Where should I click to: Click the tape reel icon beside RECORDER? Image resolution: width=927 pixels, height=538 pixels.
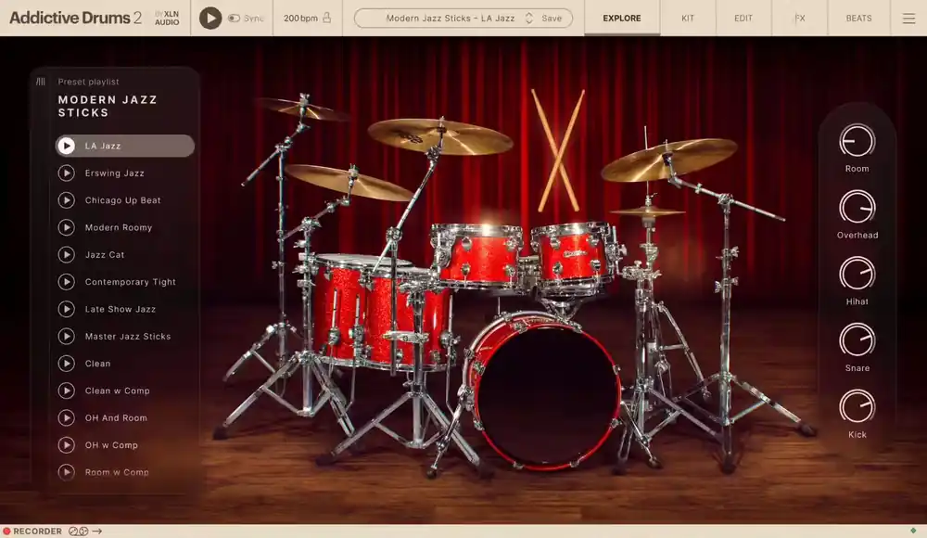78,531
